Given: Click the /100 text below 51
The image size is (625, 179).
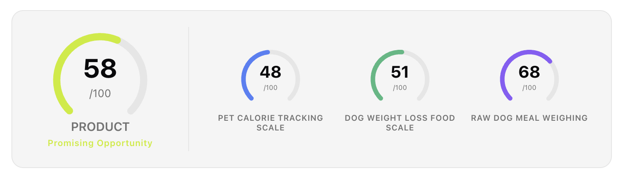Looking at the screenshot, I should 400,88.
